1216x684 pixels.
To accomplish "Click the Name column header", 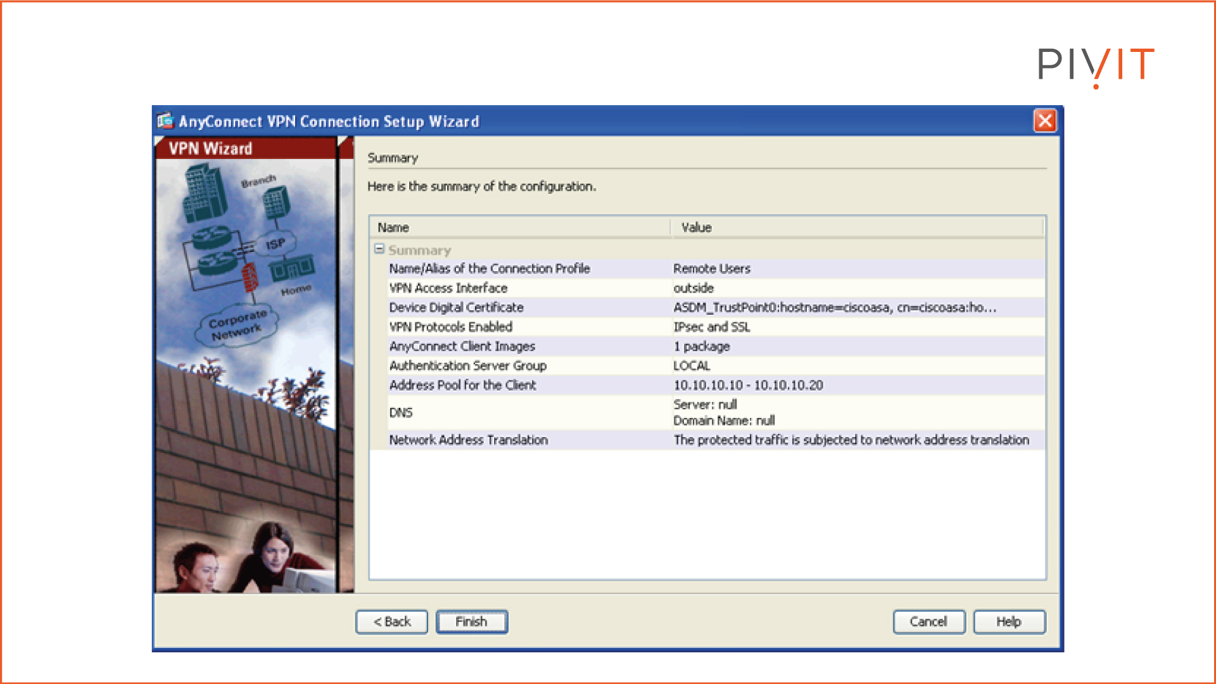I will click(393, 227).
